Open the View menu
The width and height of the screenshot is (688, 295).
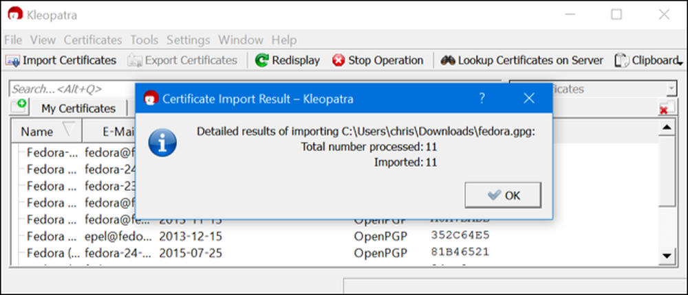click(43, 40)
